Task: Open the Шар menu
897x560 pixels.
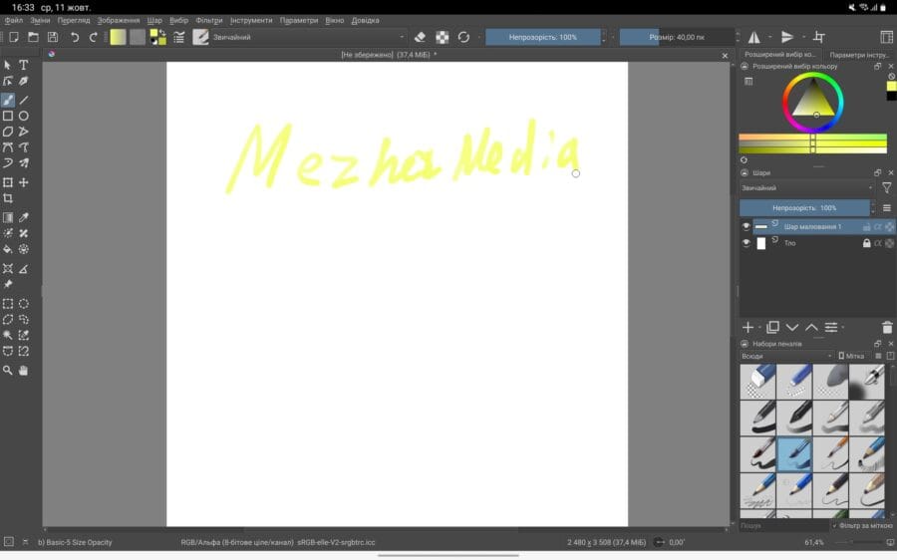Action: 154,20
